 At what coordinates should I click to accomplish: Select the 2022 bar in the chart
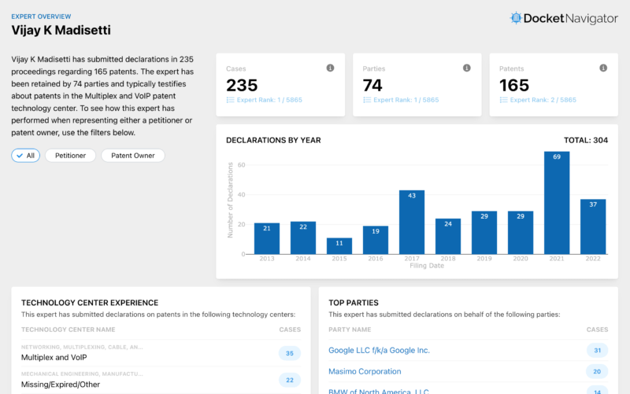pos(593,226)
